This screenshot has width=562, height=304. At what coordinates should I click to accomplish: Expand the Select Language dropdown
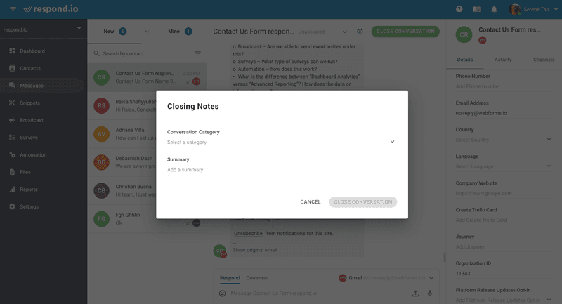(503, 166)
